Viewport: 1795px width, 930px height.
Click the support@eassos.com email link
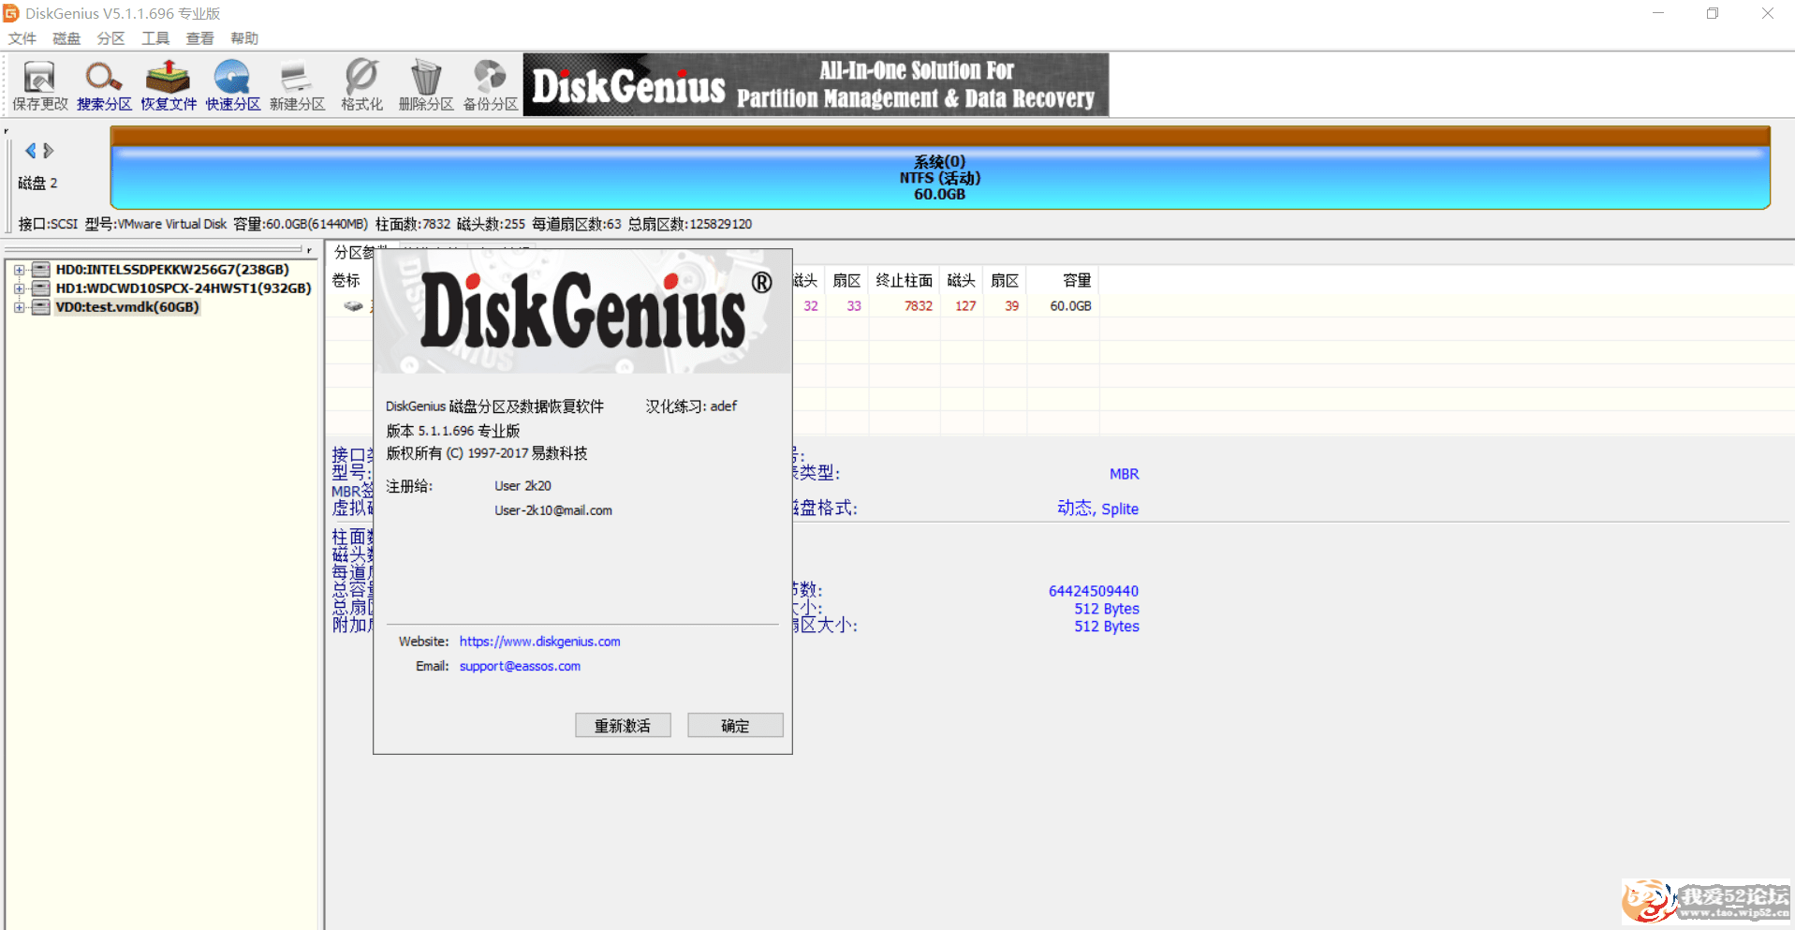520,666
